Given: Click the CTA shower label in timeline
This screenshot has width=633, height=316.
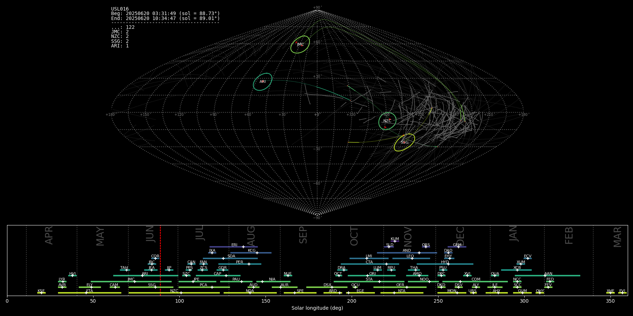Looking at the screenshot, I should point(369,262).
